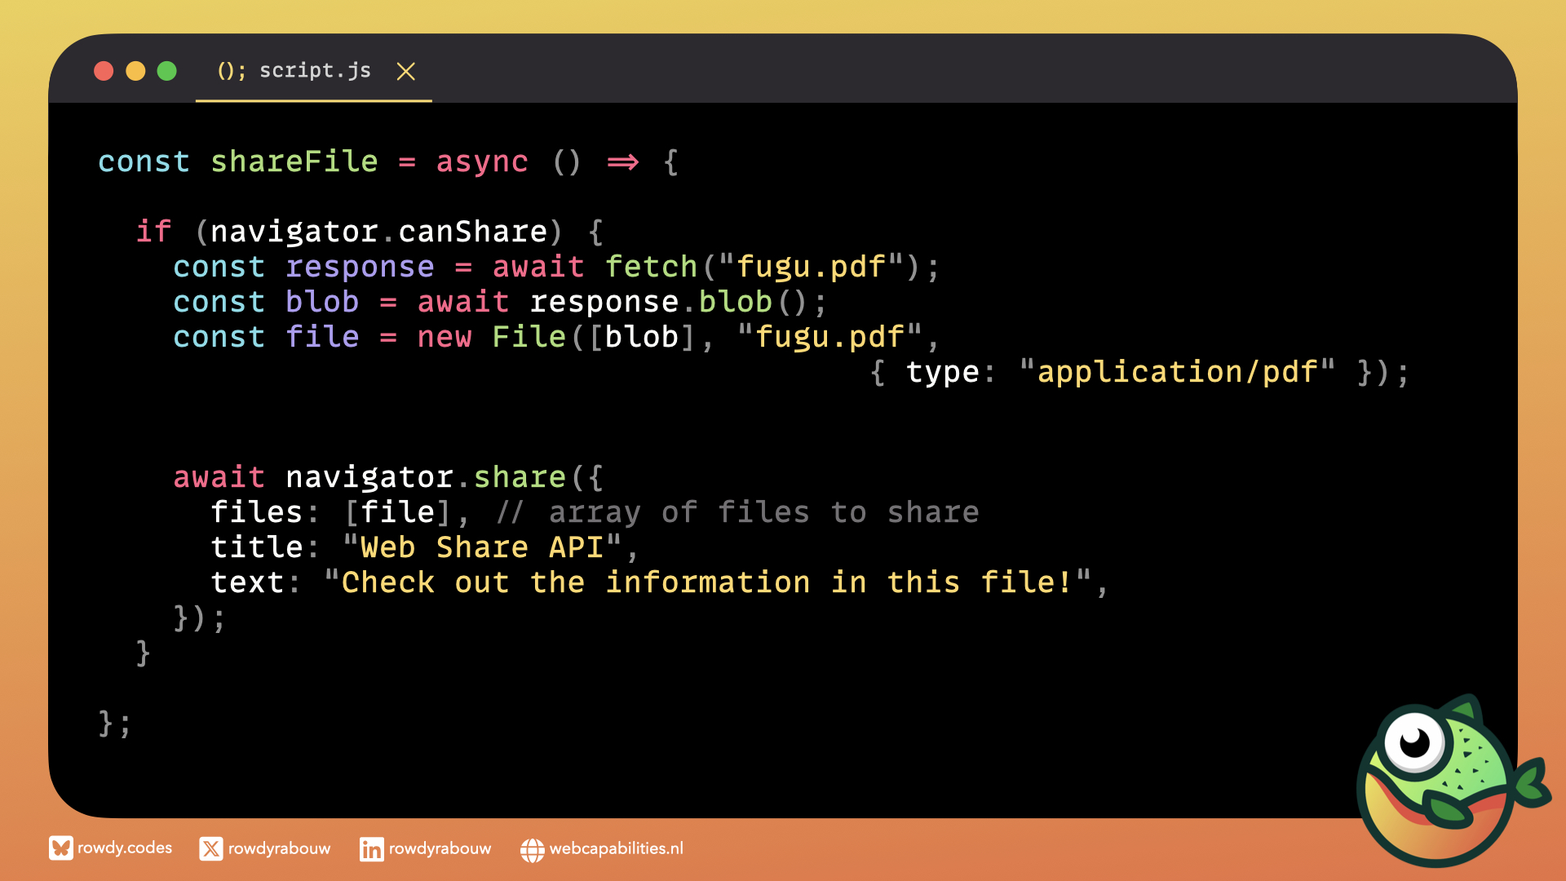Viewport: 1566px width, 881px height.
Task: Open rowdyrabouw handle next to X icon
Action: pos(279,849)
